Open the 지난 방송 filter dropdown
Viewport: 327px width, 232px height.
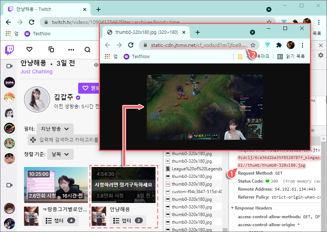pos(55,129)
